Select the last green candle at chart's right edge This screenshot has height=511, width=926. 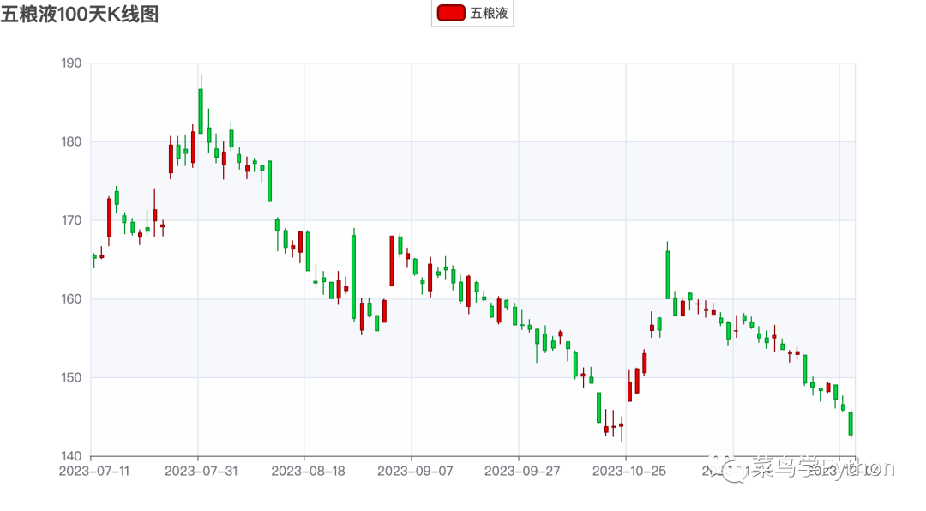pos(851,423)
